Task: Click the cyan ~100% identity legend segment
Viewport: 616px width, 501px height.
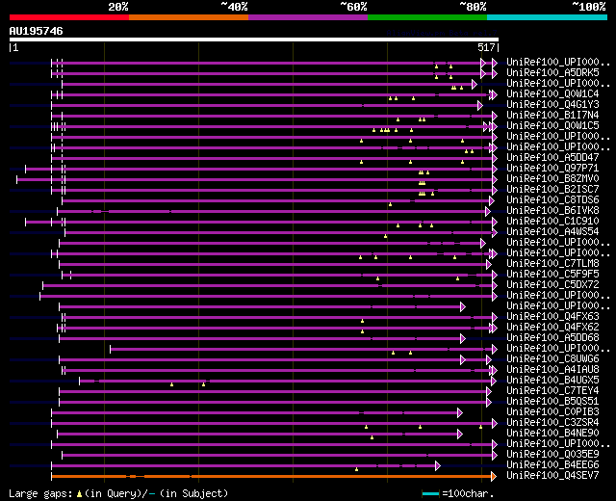Action: coord(547,17)
